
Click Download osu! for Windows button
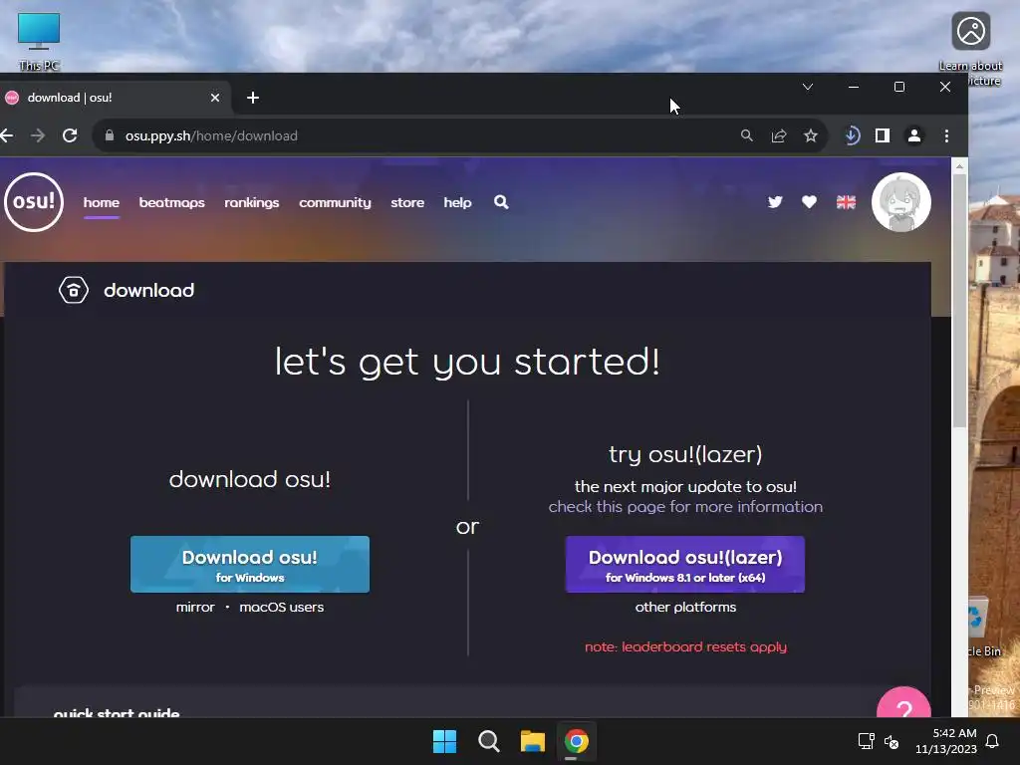(x=250, y=564)
